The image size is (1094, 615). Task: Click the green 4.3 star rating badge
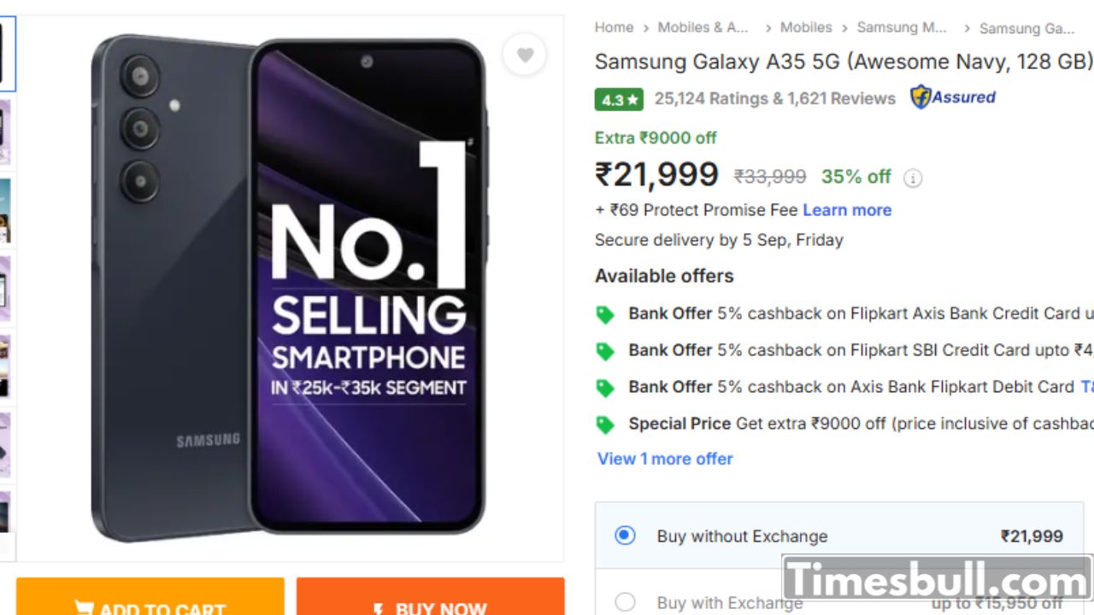coord(619,99)
